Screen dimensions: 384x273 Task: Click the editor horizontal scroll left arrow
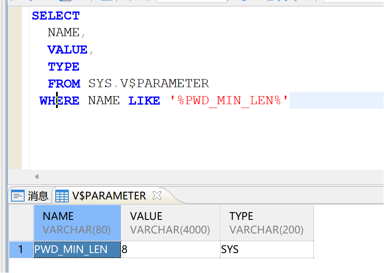(x=37, y=176)
